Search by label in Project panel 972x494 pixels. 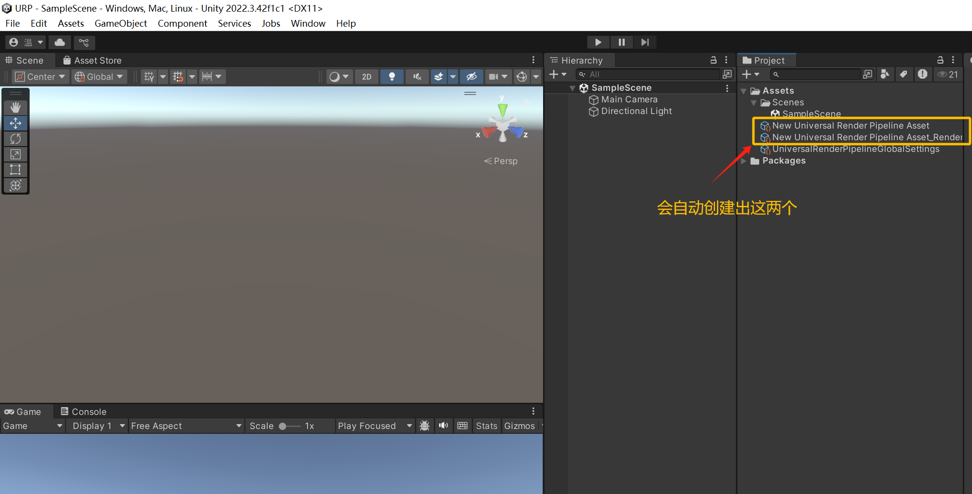(904, 74)
